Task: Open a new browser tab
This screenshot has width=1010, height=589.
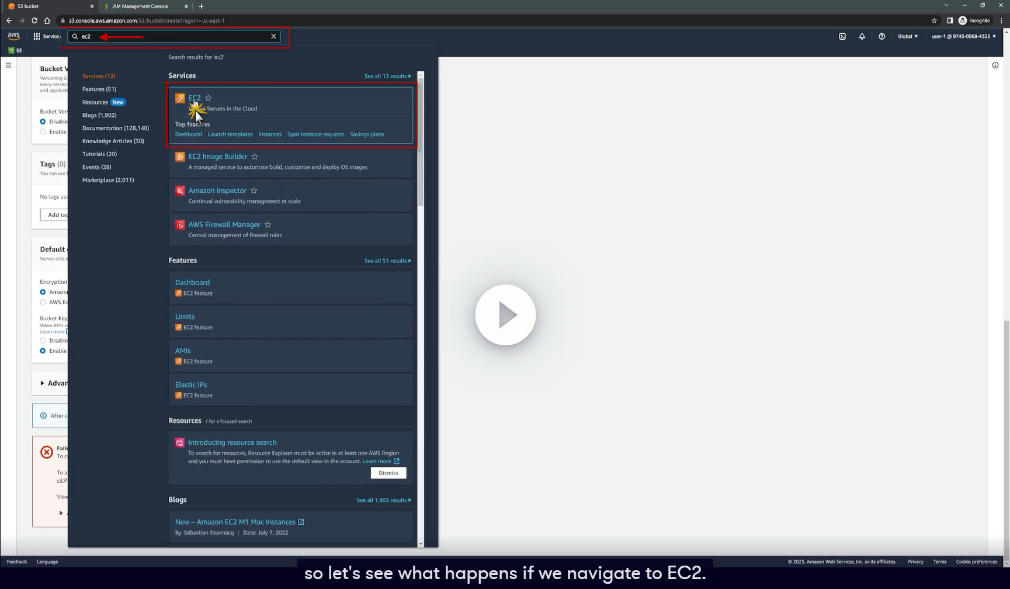Action: point(202,6)
